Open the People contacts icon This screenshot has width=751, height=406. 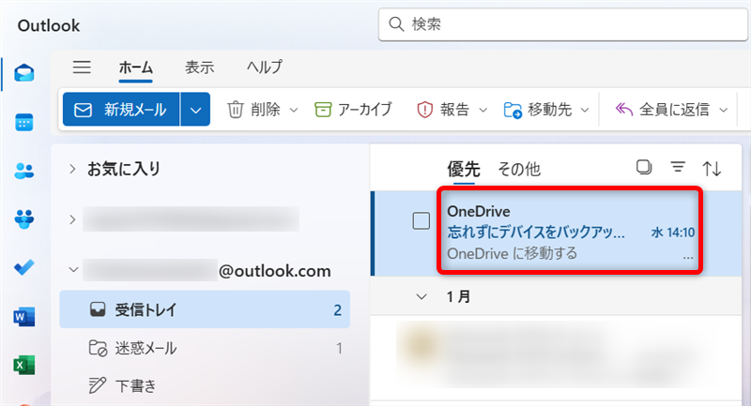tap(24, 171)
